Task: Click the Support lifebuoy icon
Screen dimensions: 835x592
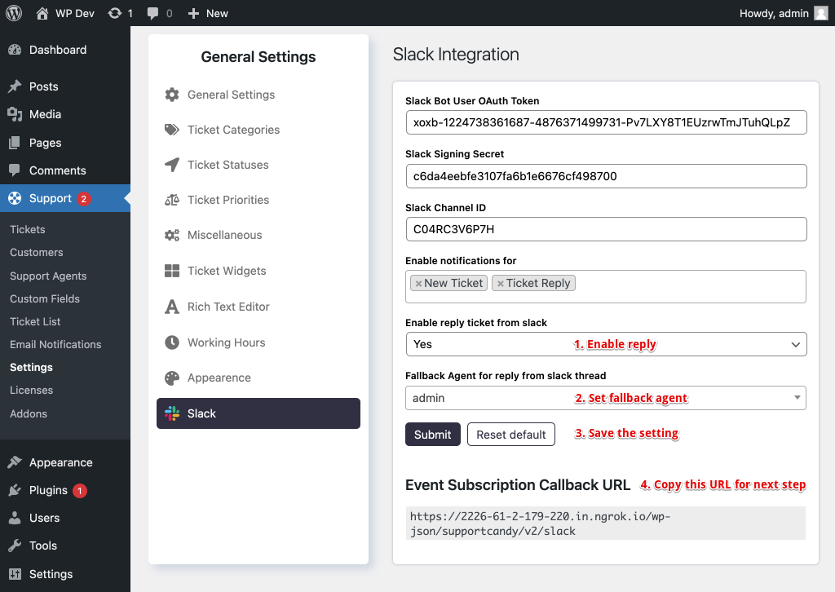Action: (x=15, y=198)
